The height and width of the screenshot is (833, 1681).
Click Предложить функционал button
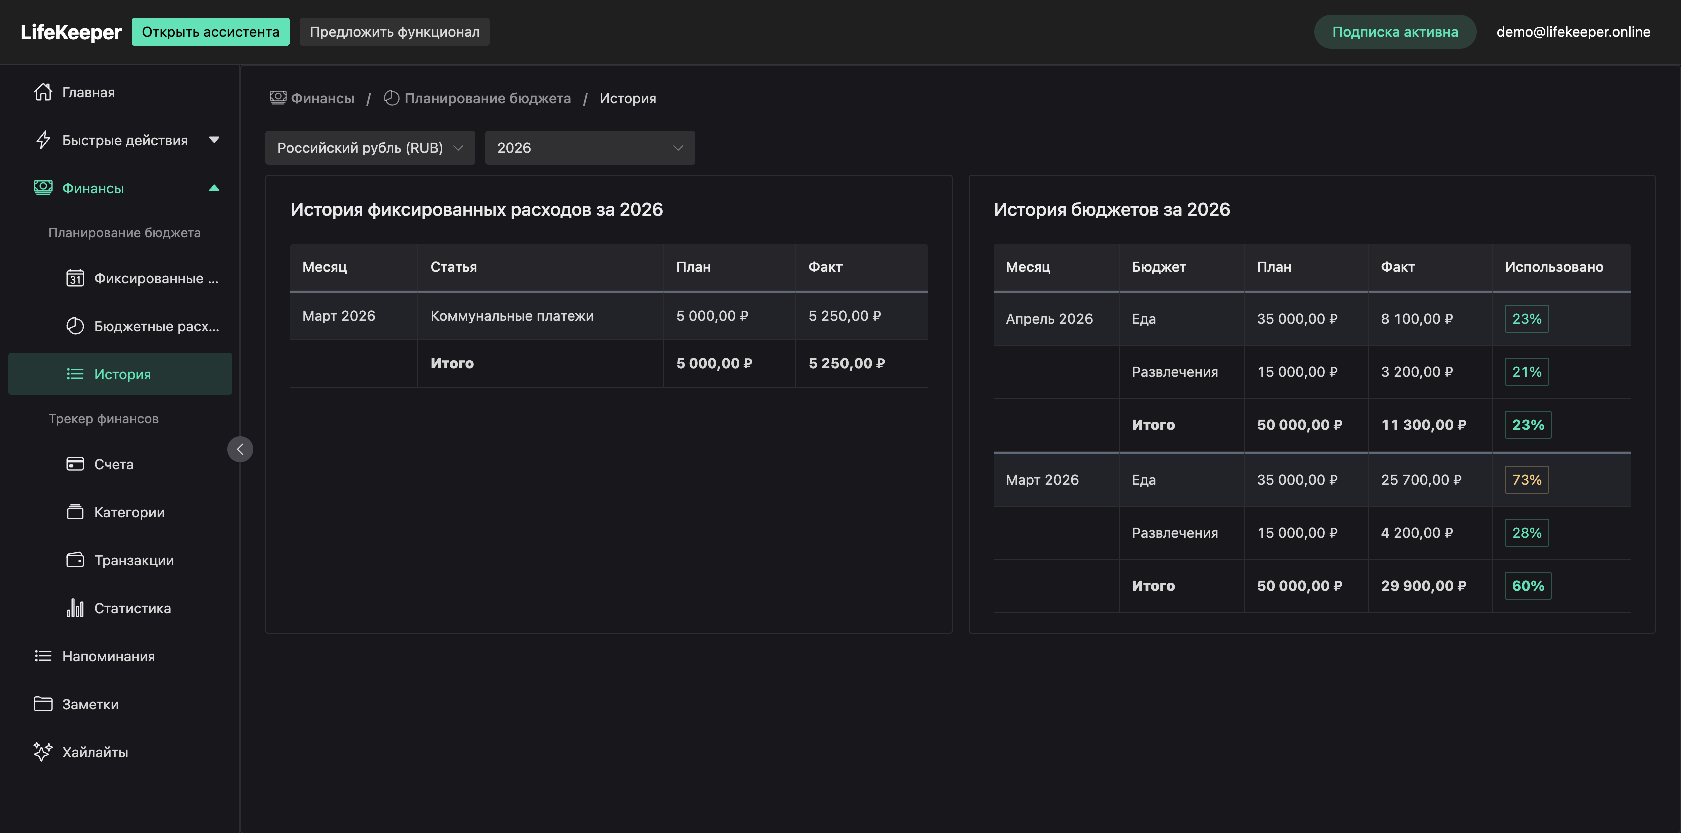(x=394, y=32)
